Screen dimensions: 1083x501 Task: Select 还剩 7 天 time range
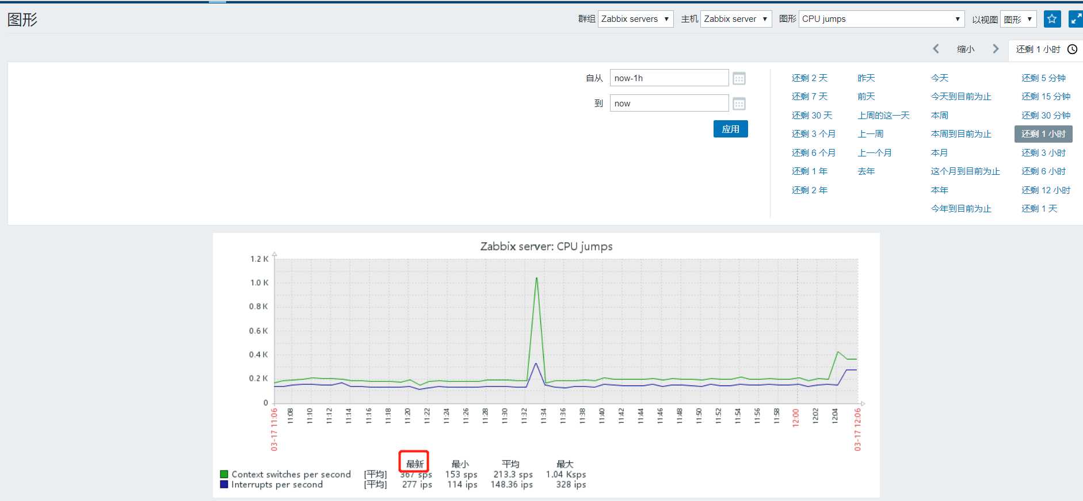(x=810, y=97)
